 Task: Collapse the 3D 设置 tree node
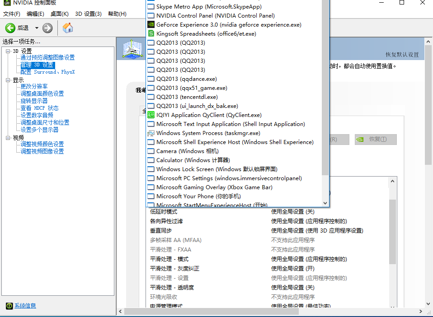8,51
